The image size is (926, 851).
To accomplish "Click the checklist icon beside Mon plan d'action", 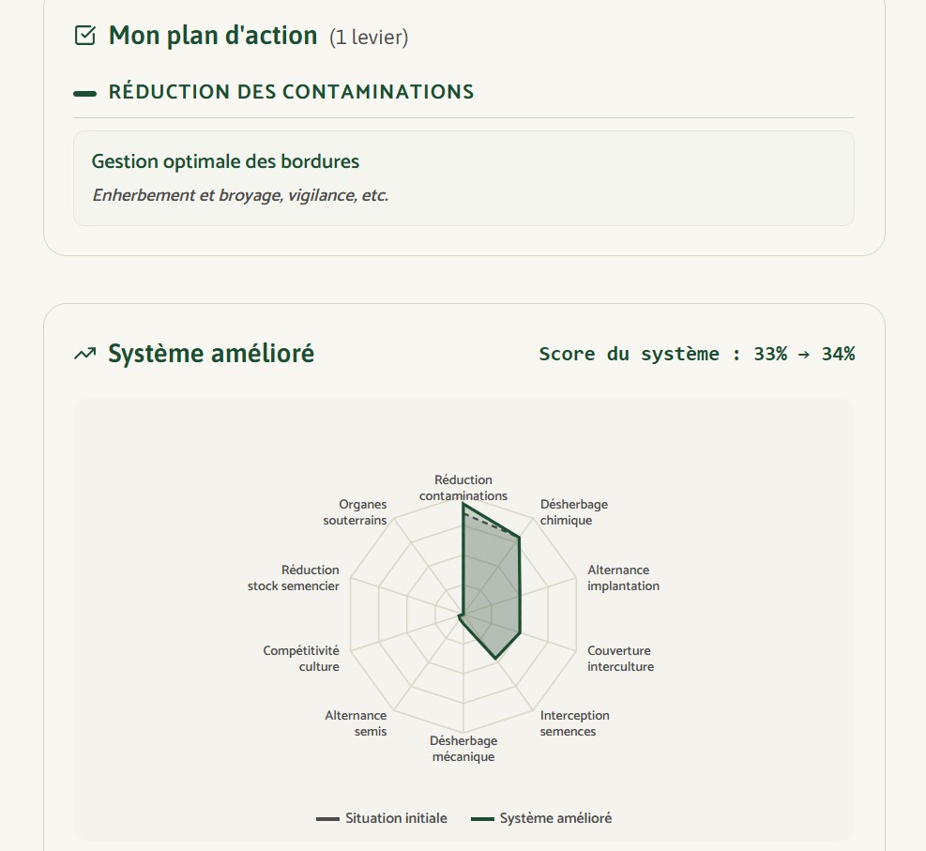I will [x=85, y=36].
